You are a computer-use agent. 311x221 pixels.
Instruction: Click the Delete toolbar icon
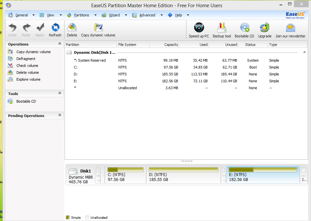[72, 28]
